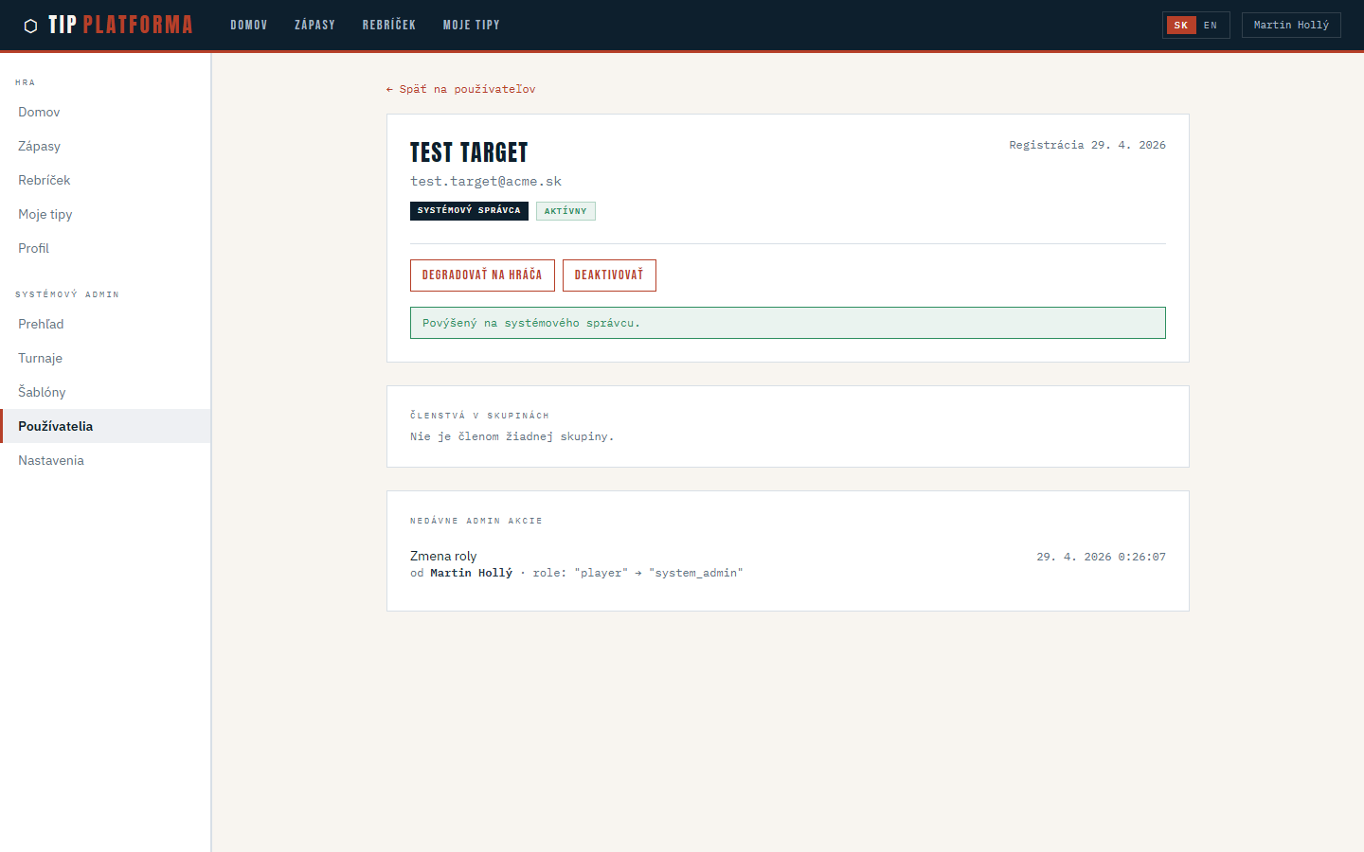Go to Turnaje in admin sidebar
Viewport: 1364px width, 852px height.
(x=40, y=358)
